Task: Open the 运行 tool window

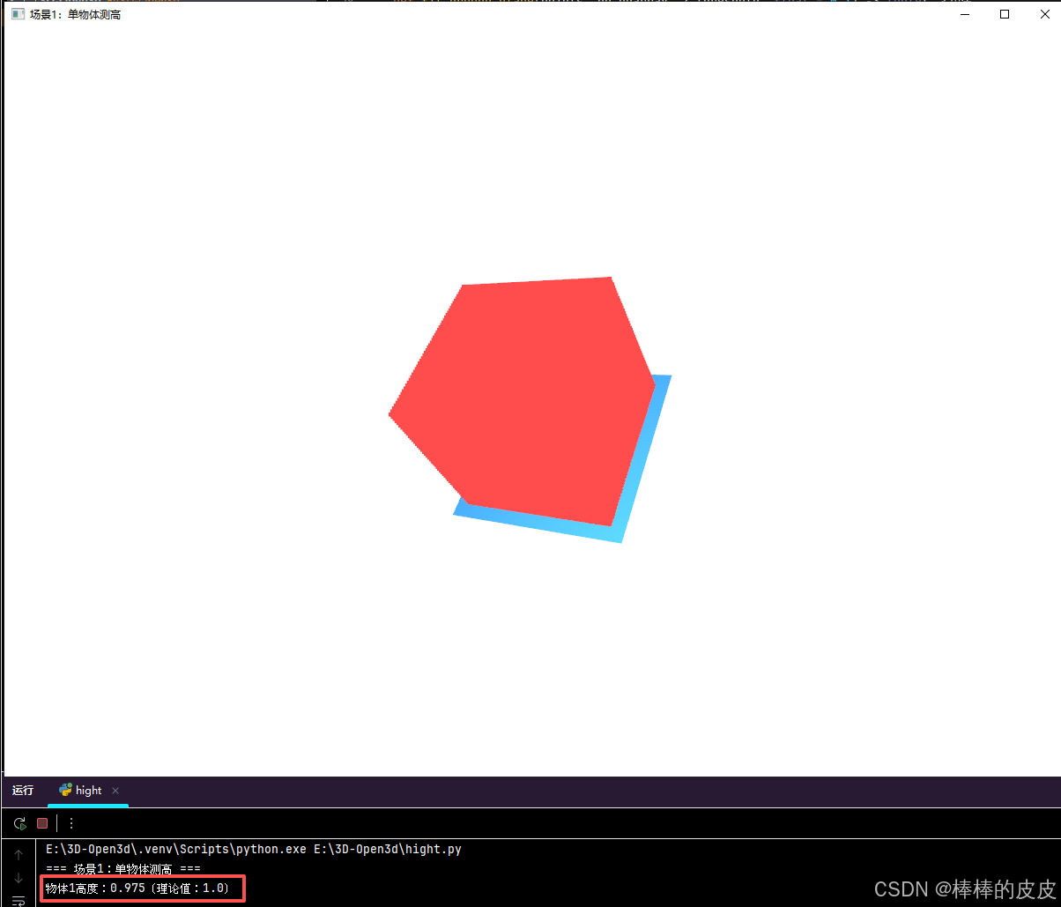Action: 22,790
